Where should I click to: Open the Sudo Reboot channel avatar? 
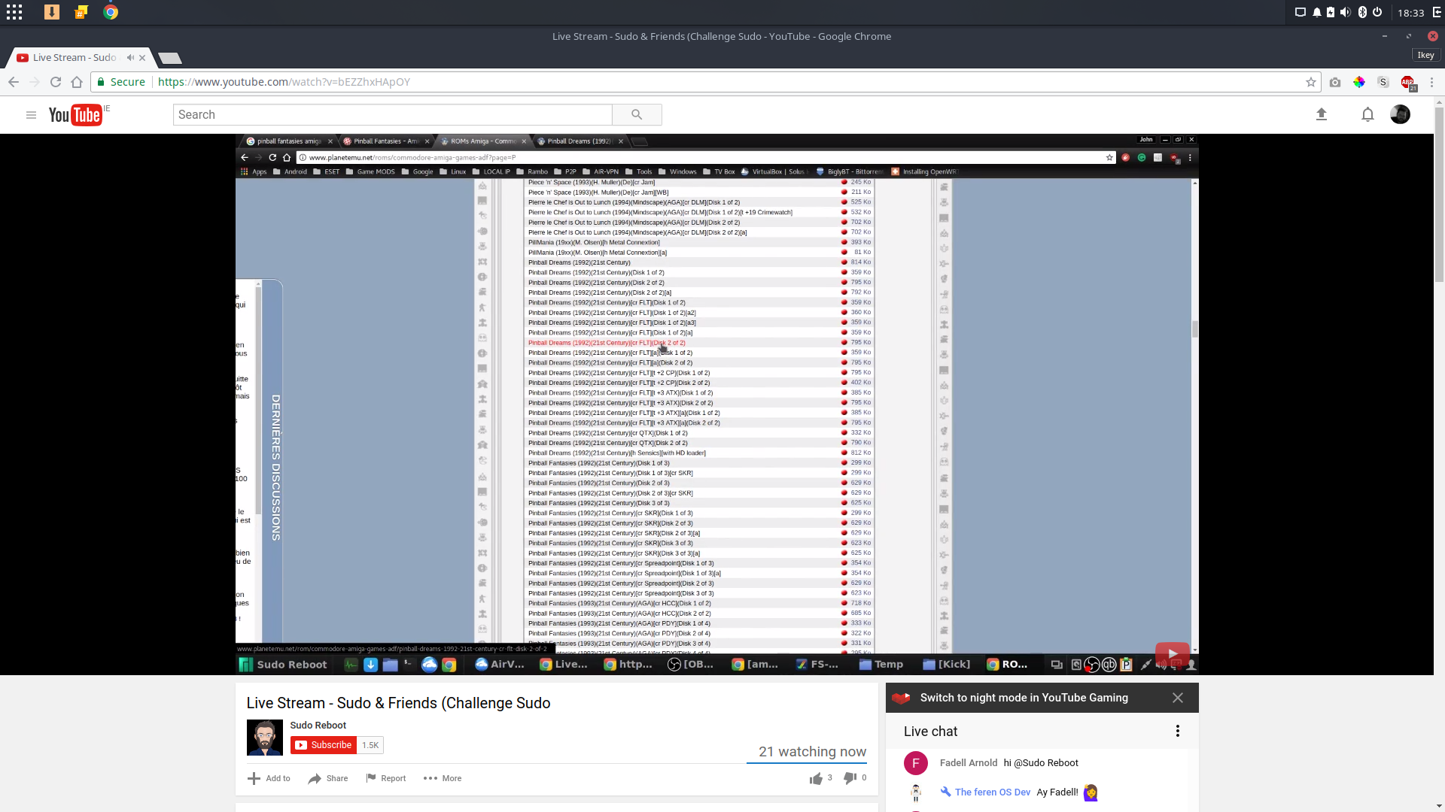265,738
